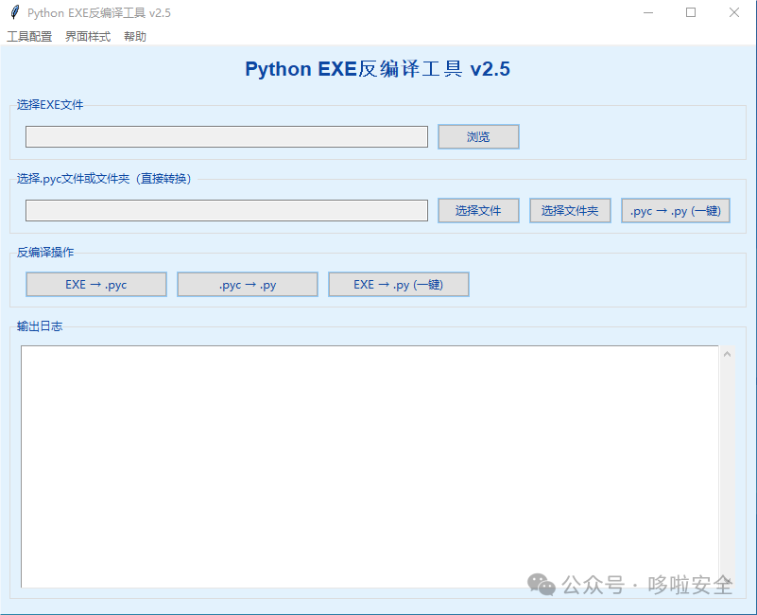
Task: Minimize the Python EXE反编译工具 window
Action: pos(648,12)
